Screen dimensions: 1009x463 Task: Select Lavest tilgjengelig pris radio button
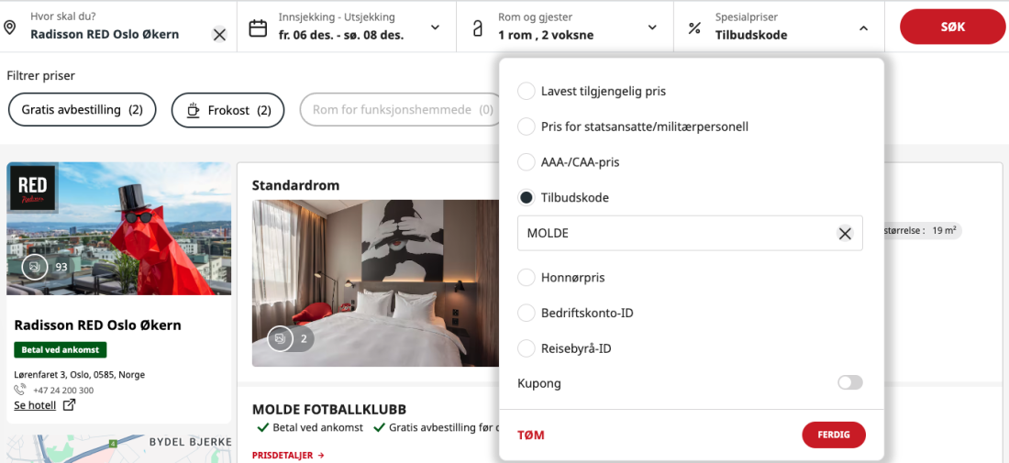click(527, 92)
